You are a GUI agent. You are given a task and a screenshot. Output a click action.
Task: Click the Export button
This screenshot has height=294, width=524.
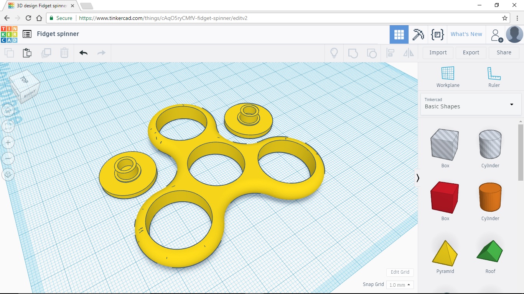point(471,52)
